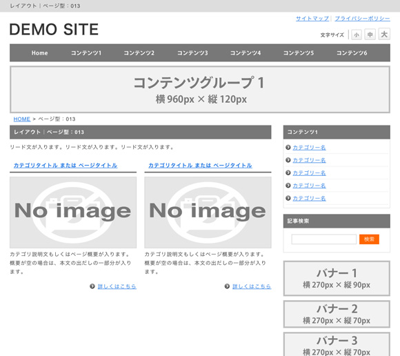Set font size to small (小)
400x356 pixels.
tap(357, 34)
